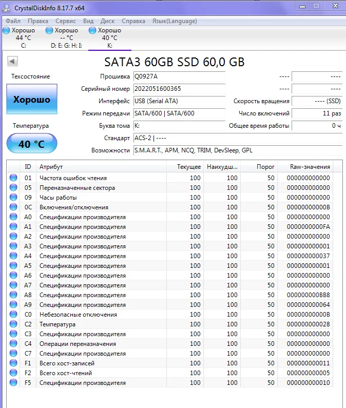Screen dimensions: 346x408
Task: Click status icon for attribute A1
Action: [13, 227]
